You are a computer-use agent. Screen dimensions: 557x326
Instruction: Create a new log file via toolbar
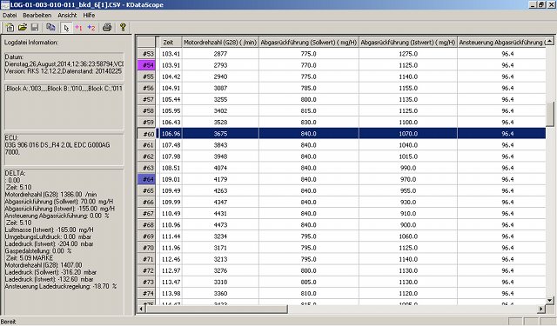tap(10, 27)
